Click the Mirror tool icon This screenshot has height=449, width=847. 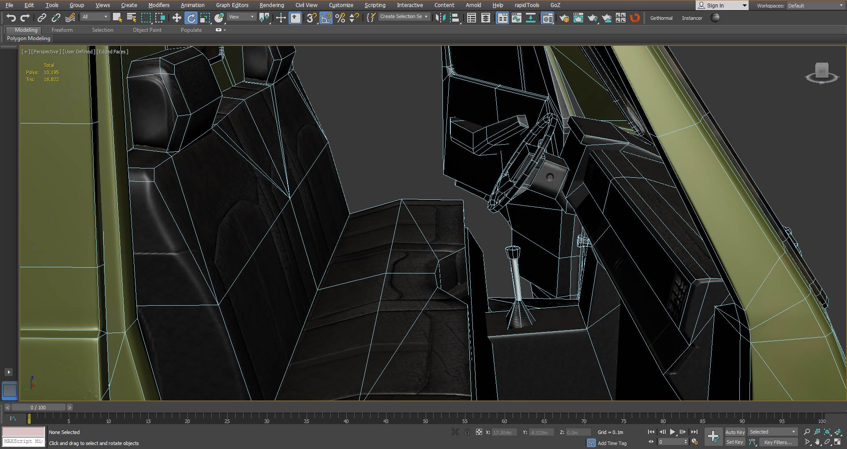(x=440, y=18)
